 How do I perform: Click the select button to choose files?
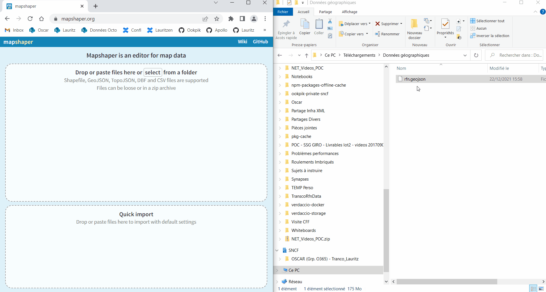coord(153,72)
